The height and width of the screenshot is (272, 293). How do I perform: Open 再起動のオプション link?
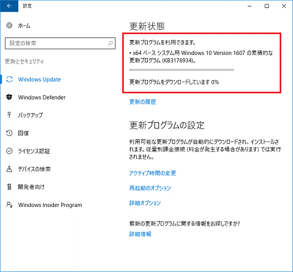(x=150, y=188)
